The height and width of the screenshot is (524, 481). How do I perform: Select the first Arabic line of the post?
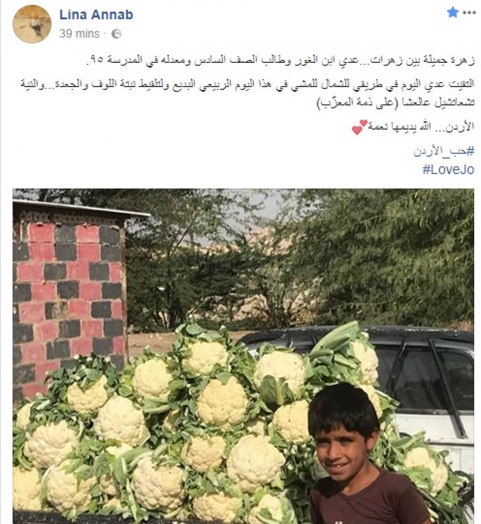[281, 61]
